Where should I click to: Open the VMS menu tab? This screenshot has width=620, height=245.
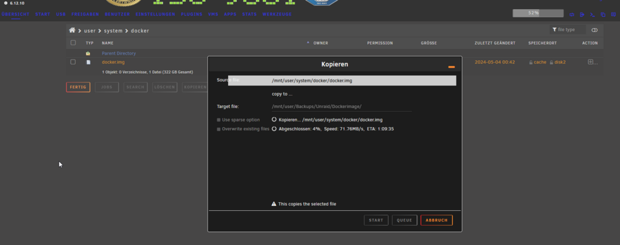tap(213, 14)
